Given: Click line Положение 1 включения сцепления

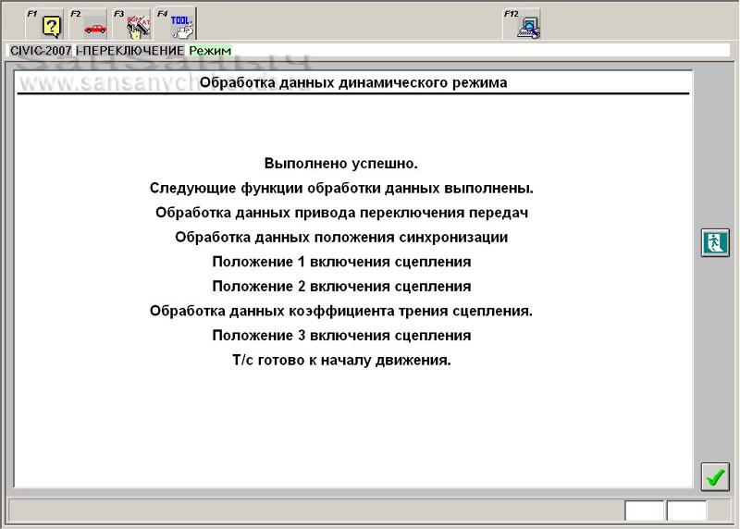Looking at the screenshot, I should [x=341, y=262].
